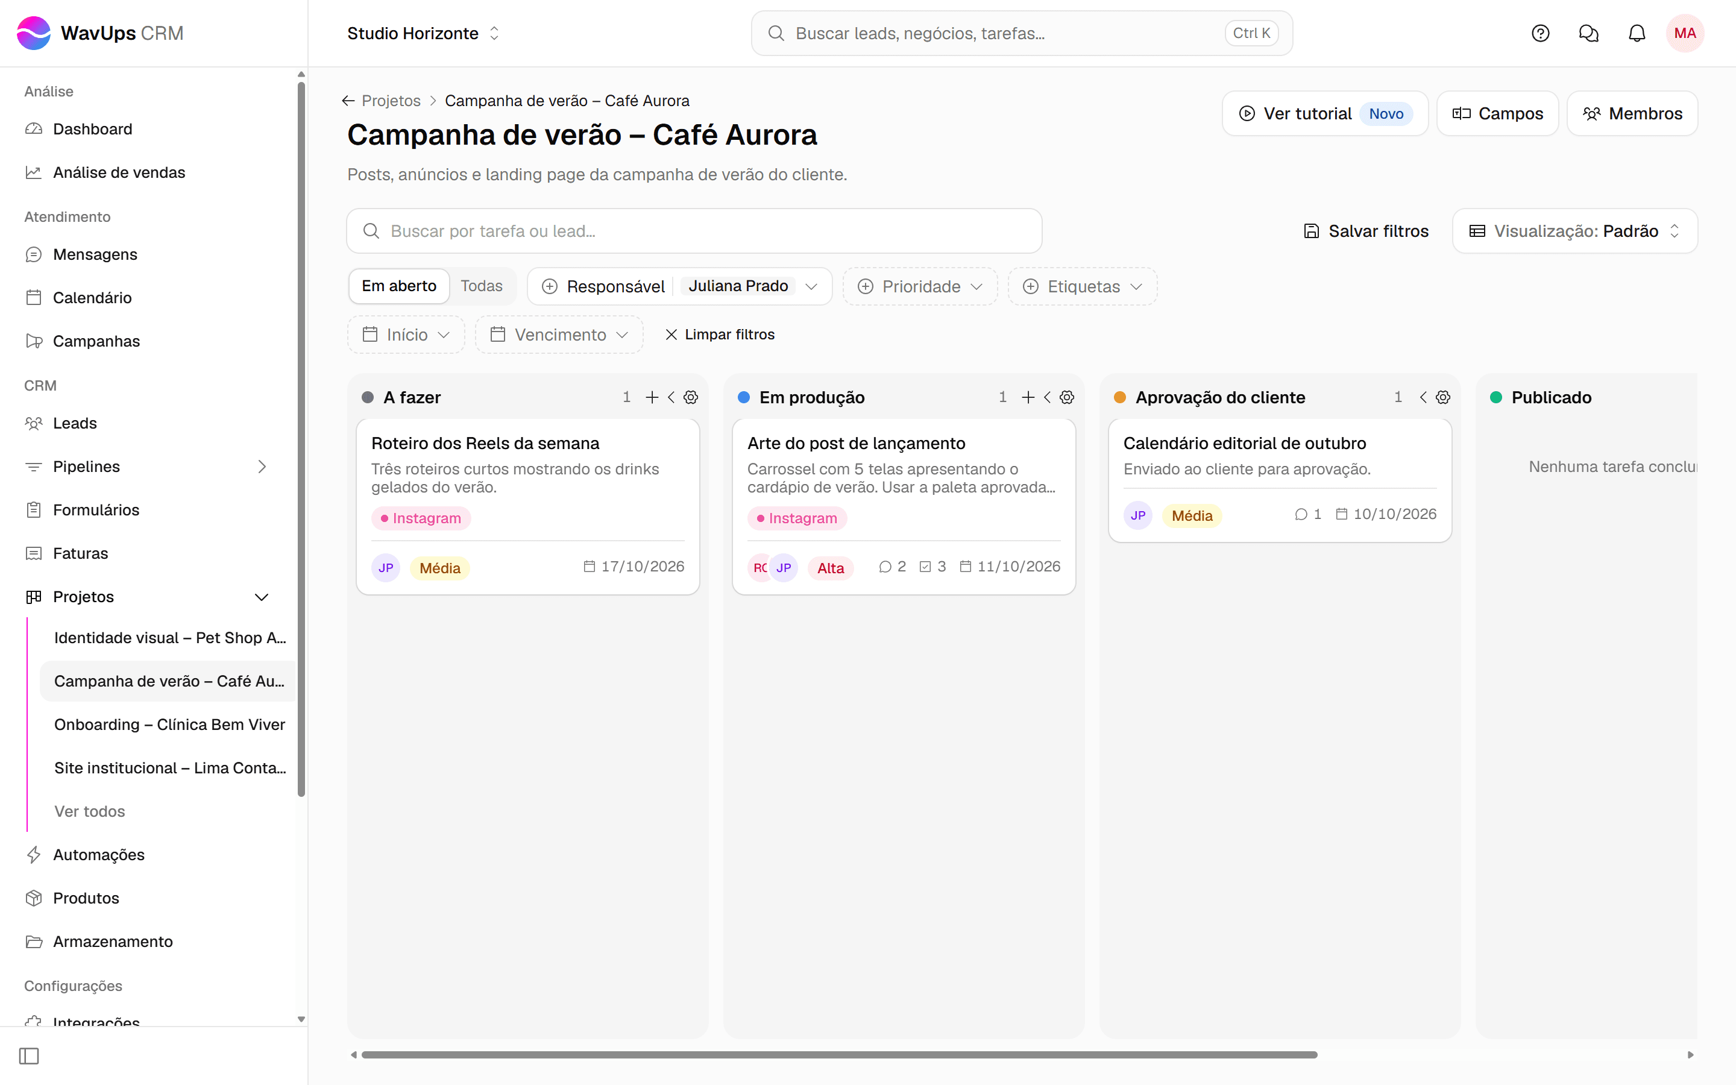
Task: Click the back arrow beside Projetos
Action: pyautogui.click(x=348, y=101)
